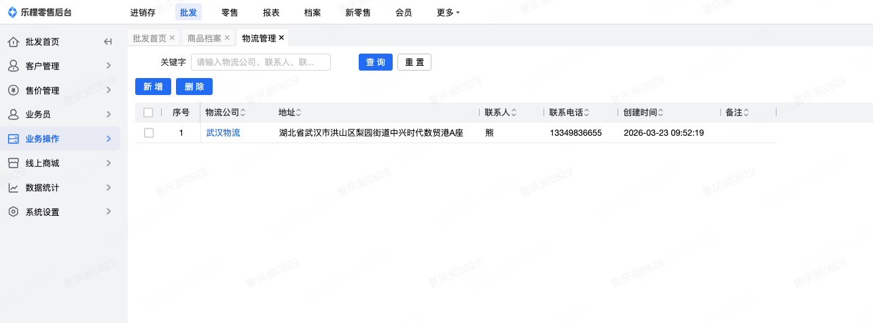Image resolution: width=873 pixels, height=323 pixels.
Task: Check the select-all header checkbox
Action: pos(148,113)
